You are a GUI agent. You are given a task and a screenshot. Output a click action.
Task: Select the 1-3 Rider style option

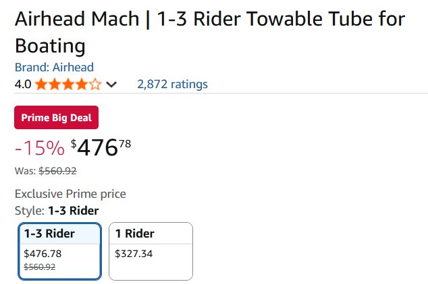60,250
